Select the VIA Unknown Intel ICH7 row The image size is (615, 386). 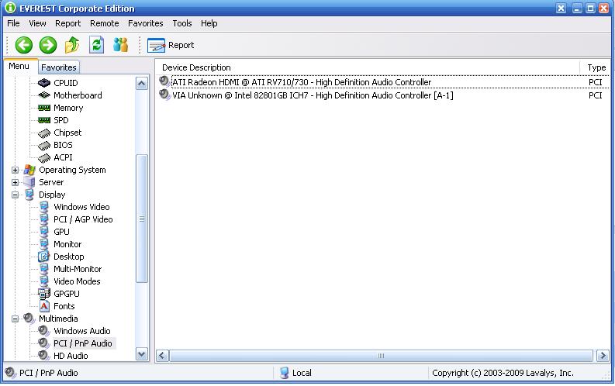pos(383,95)
